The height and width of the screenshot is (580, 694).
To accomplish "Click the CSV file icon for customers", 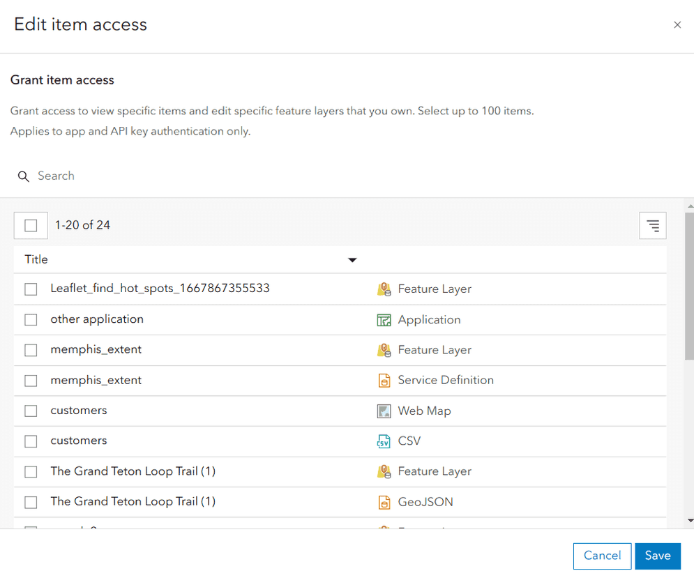I will [384, 441].
